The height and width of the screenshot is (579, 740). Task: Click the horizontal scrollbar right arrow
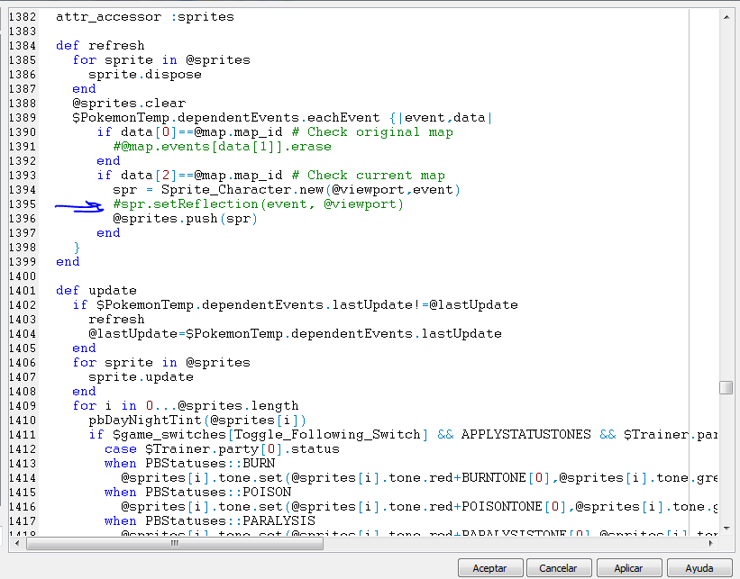pos(710,543)
